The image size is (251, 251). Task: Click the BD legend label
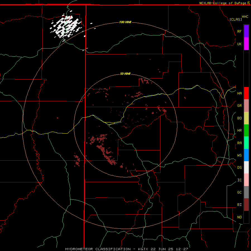pyautogui.click(x=239, y=118)
